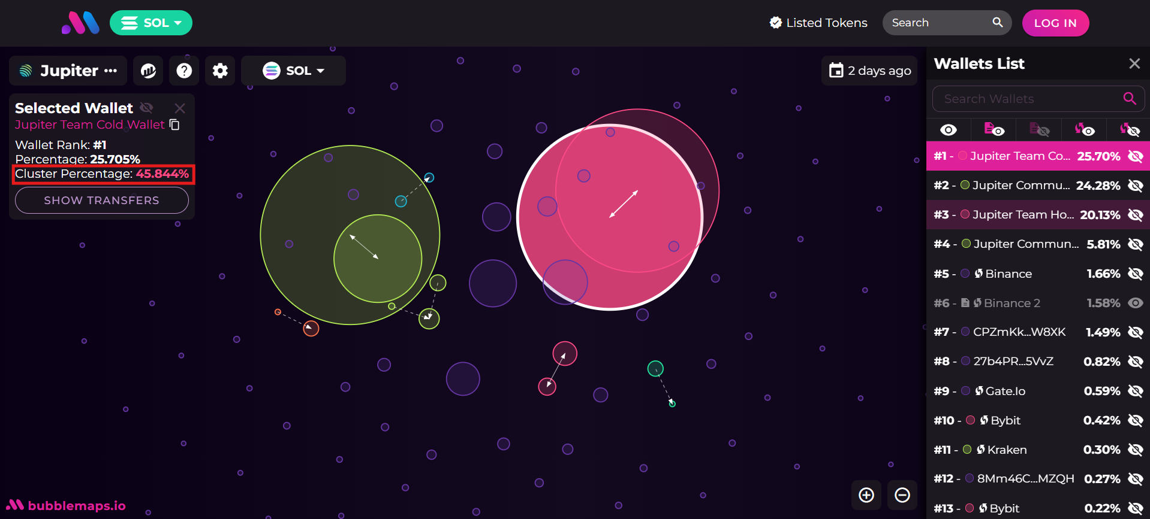Click the magnifier icon in top search
The height and width of the screenshot is (519, 1150).
998,22
